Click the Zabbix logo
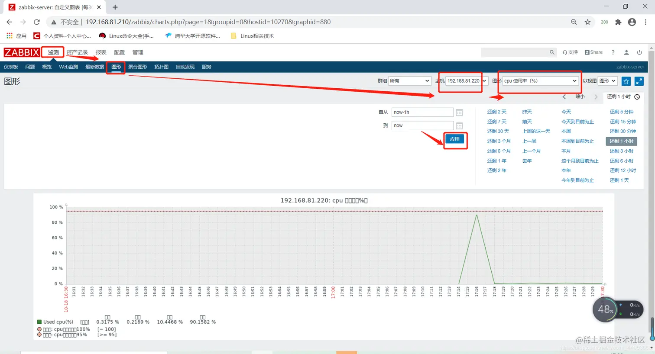 (x=22, y=52)
